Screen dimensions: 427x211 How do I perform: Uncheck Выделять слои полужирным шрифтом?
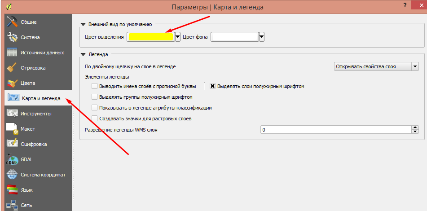coord(213,86)
